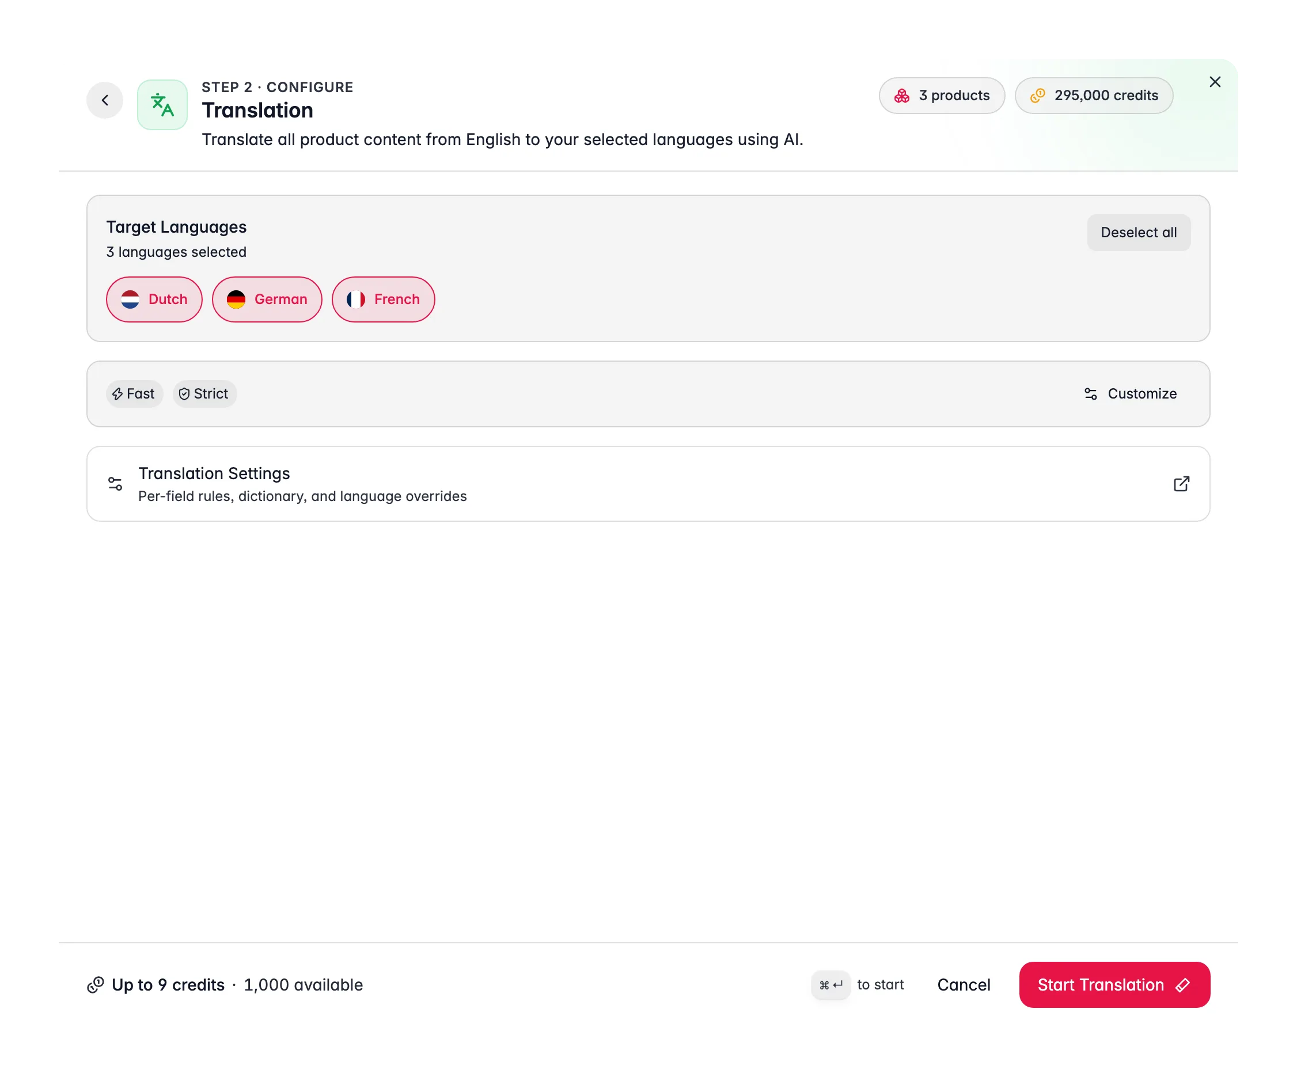
Task: Click the coin icon in credits badge
Action: click(1038, 96)
